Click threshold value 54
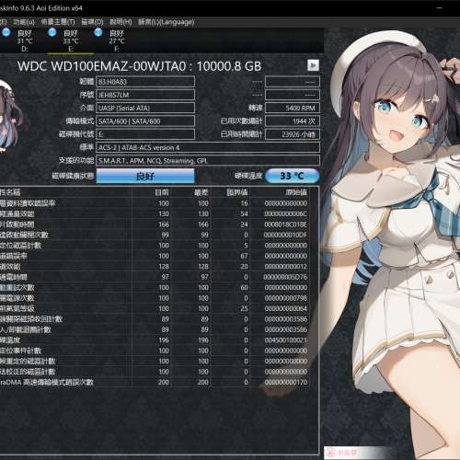The width and height of the screenshot is (460, 460). click(x=244, y=213)
